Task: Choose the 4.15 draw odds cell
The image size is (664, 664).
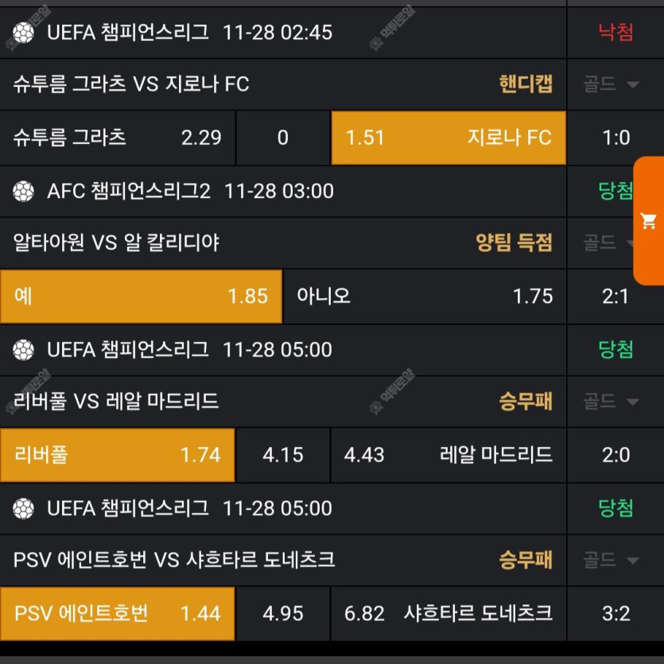Action: pos(283,455)
